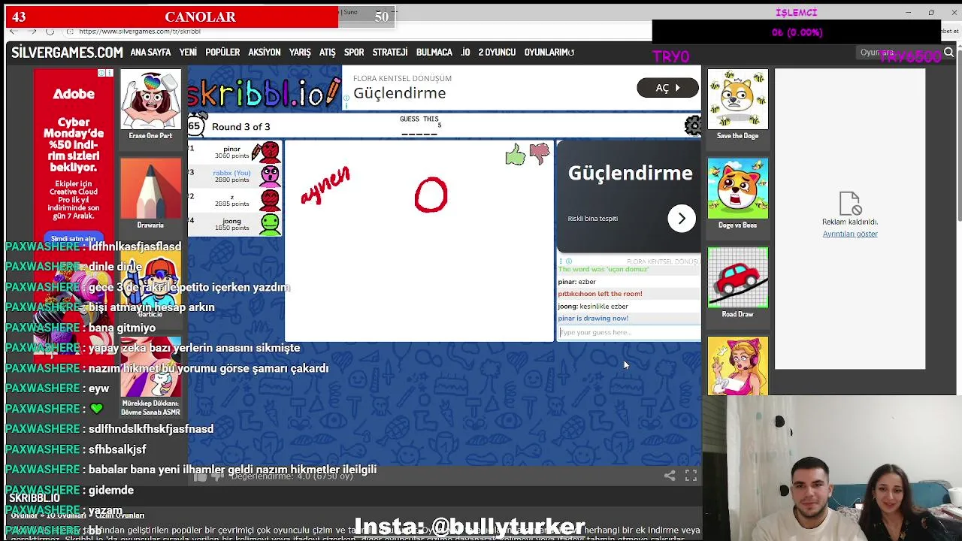The image size is (962, 541).
Task: Click 'Ayrıntıları göster' link
Action: (850, 234)
